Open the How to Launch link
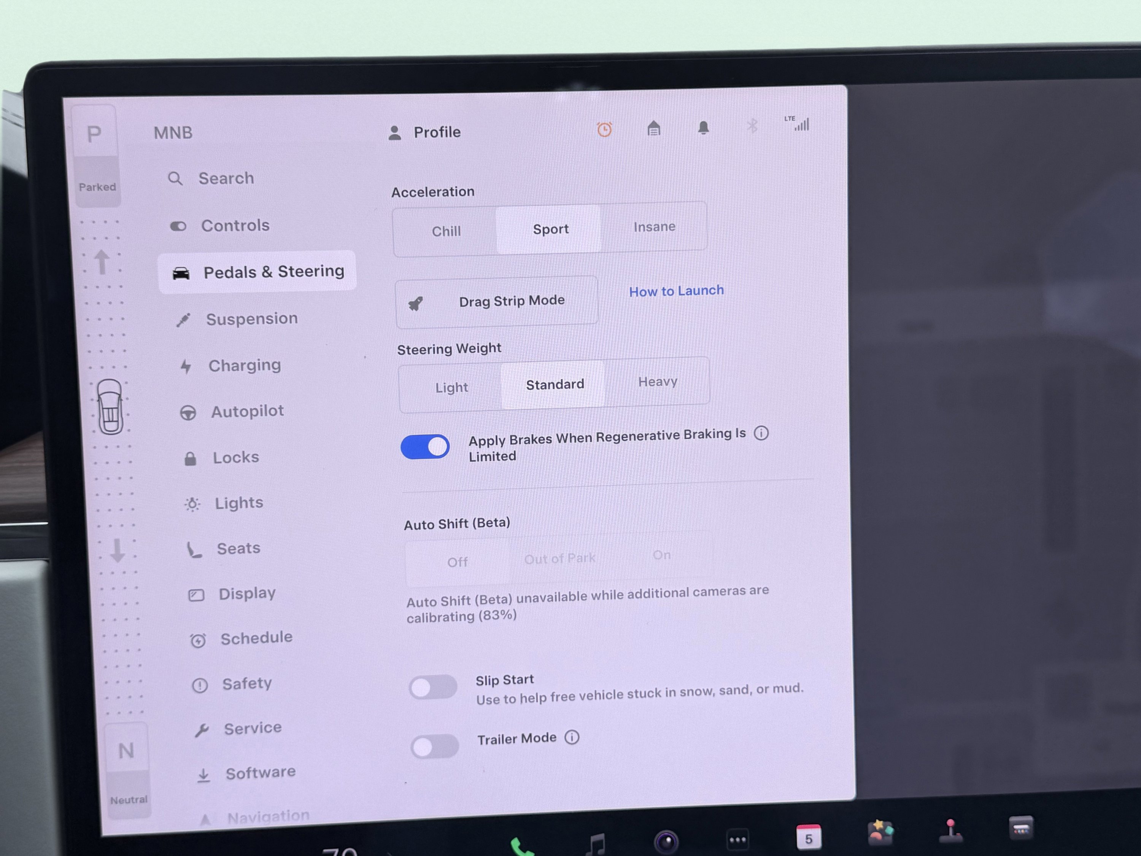This screenshot has height=856, width=1141. coord(676,291)
